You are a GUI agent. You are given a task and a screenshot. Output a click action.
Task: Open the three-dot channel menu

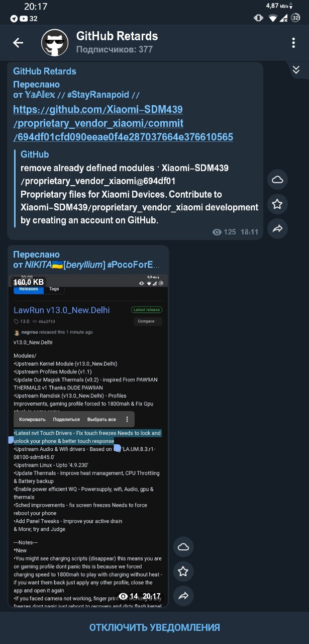tap(293, 43)
